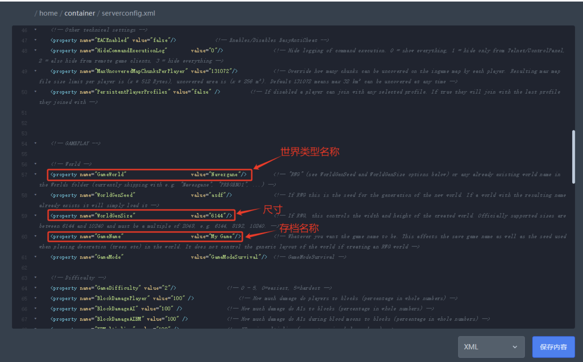Collapse fold arrow on line 57

pyautogui.click(x=35, y=175)
